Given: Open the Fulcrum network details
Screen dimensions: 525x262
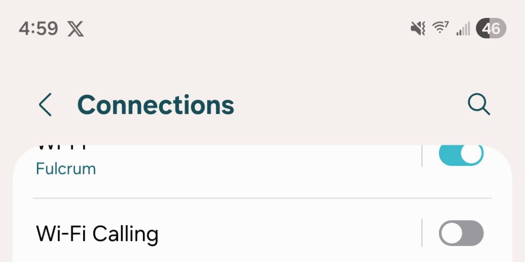Looking at the screenshot, I should click(66, 168).
